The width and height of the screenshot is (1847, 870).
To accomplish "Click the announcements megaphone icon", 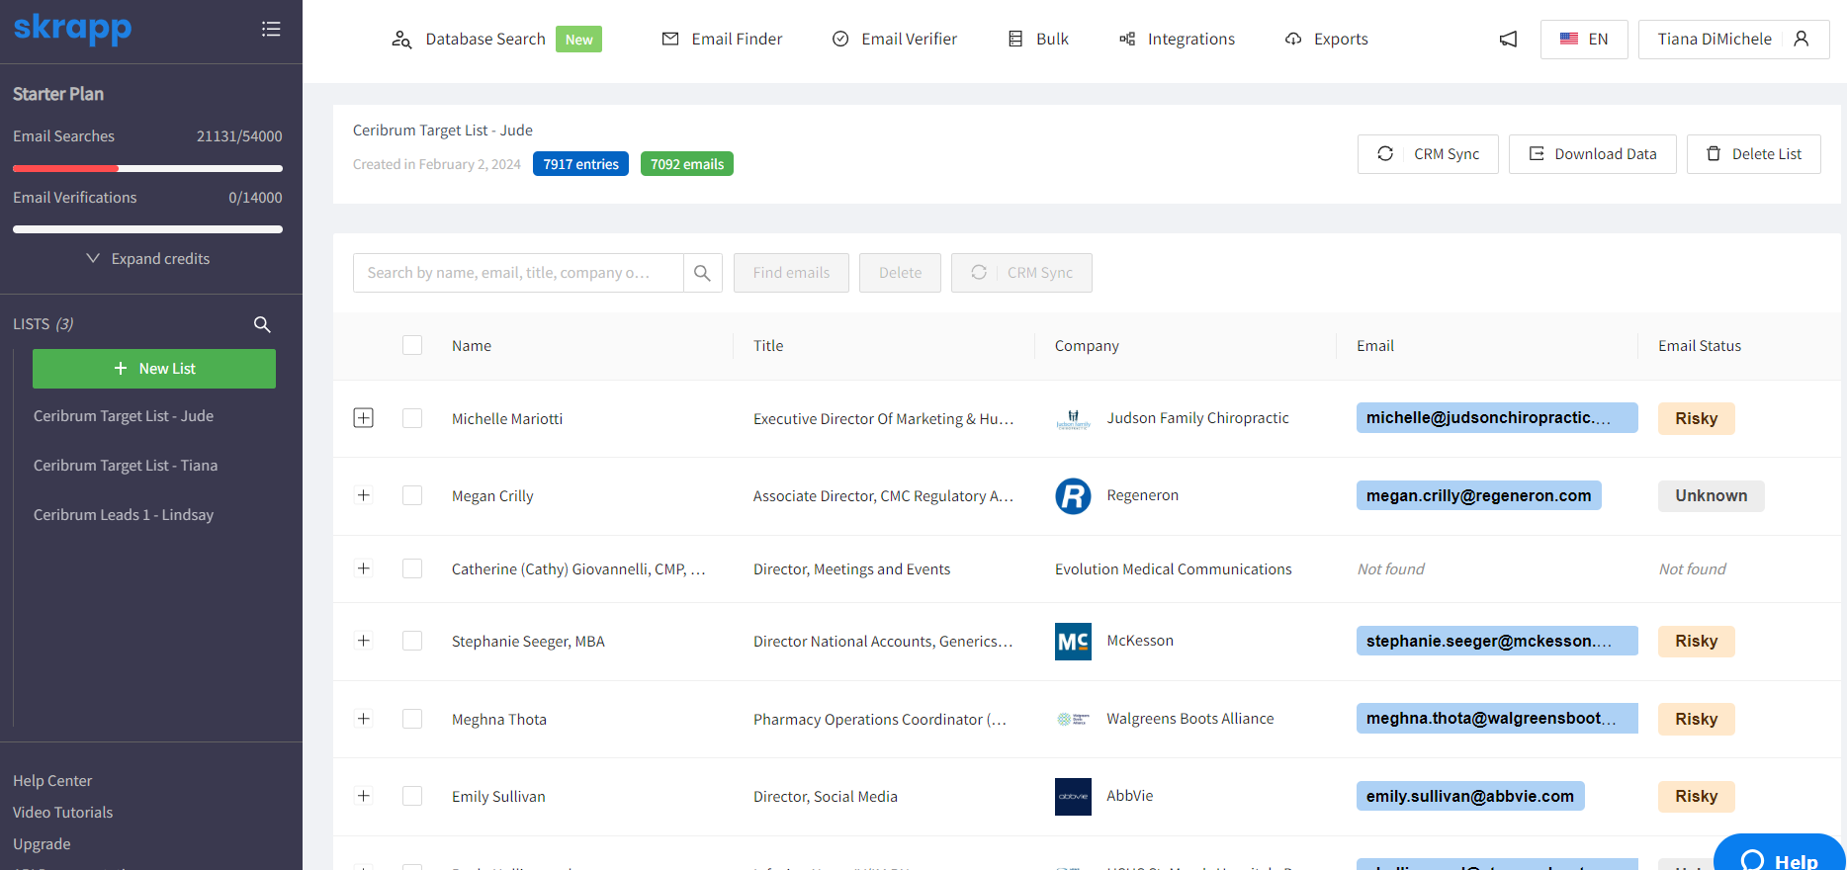I will [x=1508, y=40].
